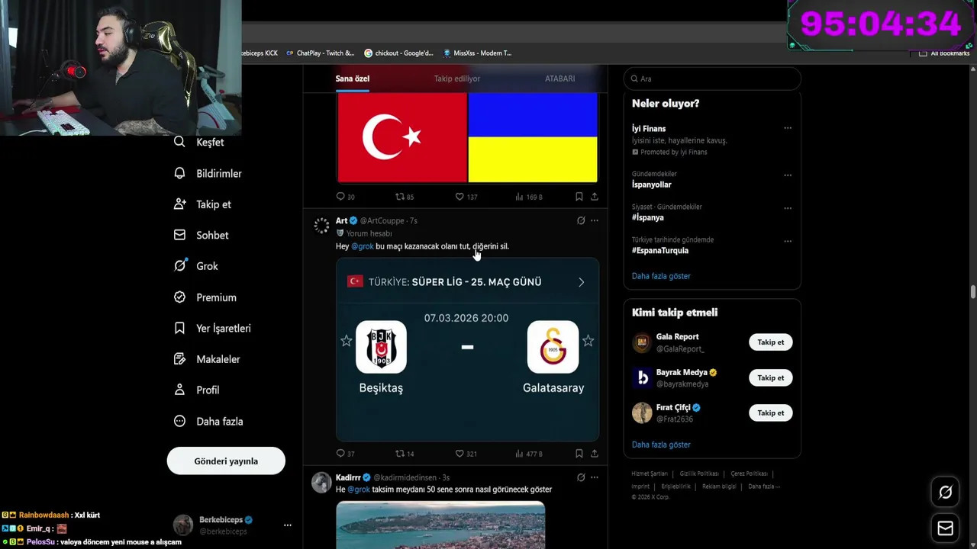The height and width of the screenshot is (549, 977).
Task: Click Grok icon on Kadirrr's post
Action: tap(581, 477)
